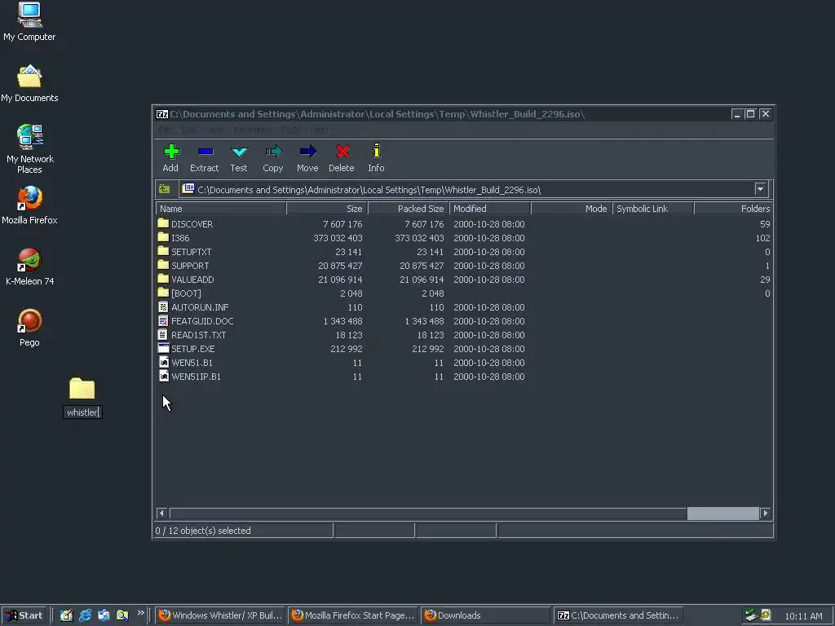This screenshot has height=626, width=835.
Task: Click the horizontal scrollbar thumb
Action: (x=722, y=514)
